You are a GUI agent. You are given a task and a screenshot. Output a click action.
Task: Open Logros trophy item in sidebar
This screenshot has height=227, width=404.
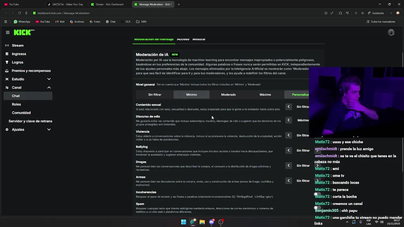(x=17, y=62)
